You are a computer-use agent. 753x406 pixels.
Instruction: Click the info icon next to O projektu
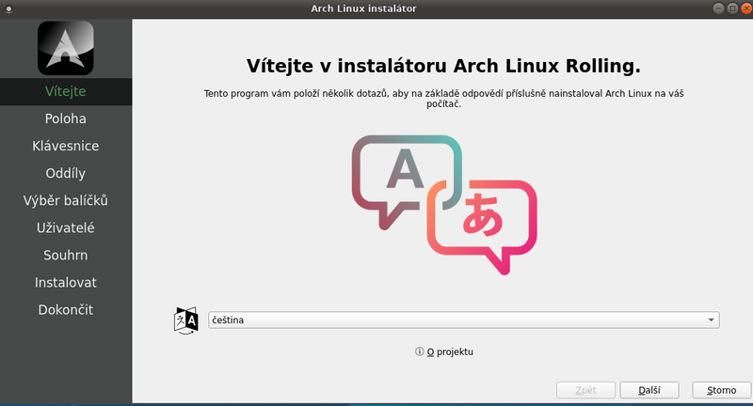[x=420, y=351]
